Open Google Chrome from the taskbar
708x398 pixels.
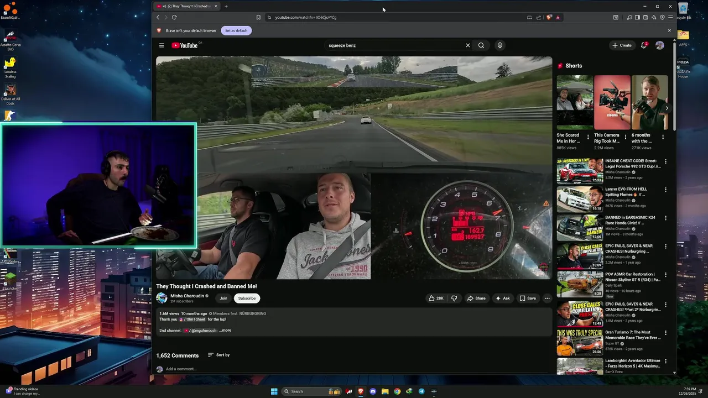(x=397, y=391)
